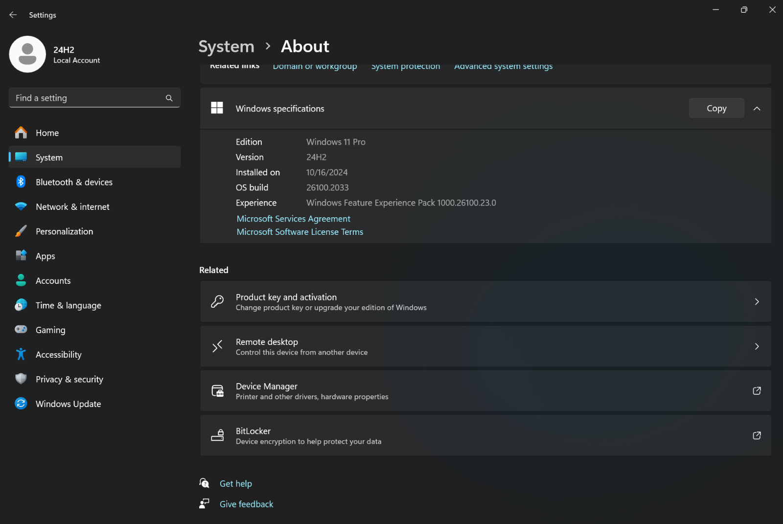Click the BitLocker lock drive icon
The height and width of the screenshot is (524, 783).
(217, 435)
